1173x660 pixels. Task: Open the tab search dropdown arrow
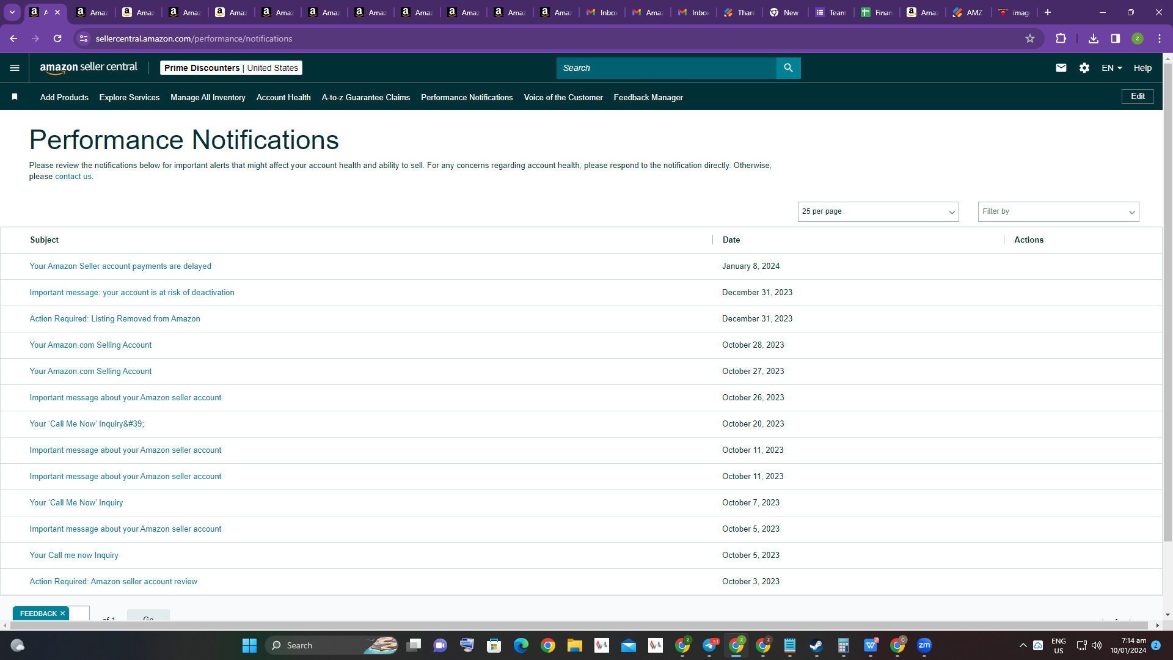point(12,12)
